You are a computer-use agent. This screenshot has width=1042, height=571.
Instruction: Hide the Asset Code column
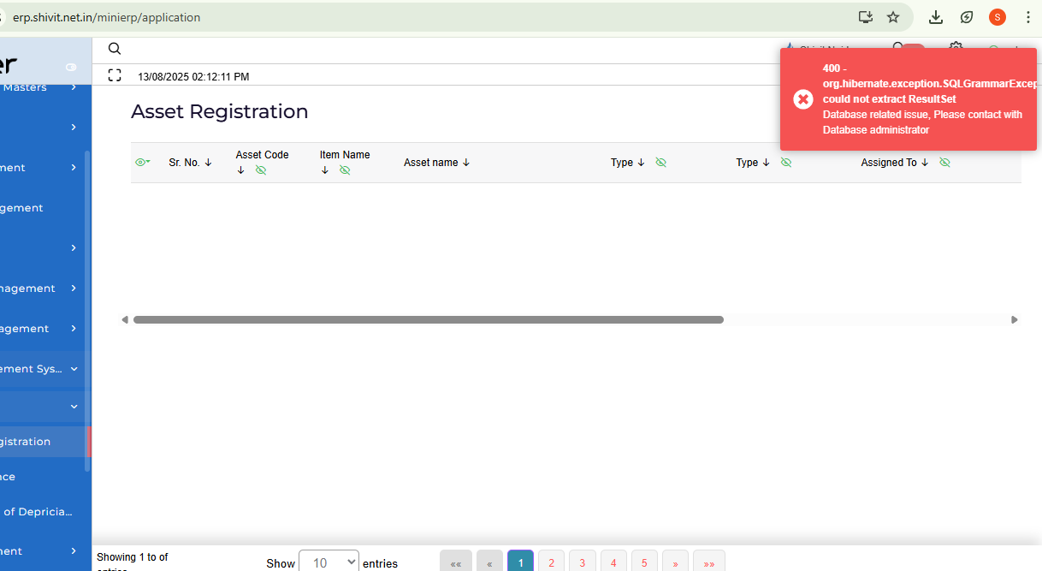click(x=261, y=170)
